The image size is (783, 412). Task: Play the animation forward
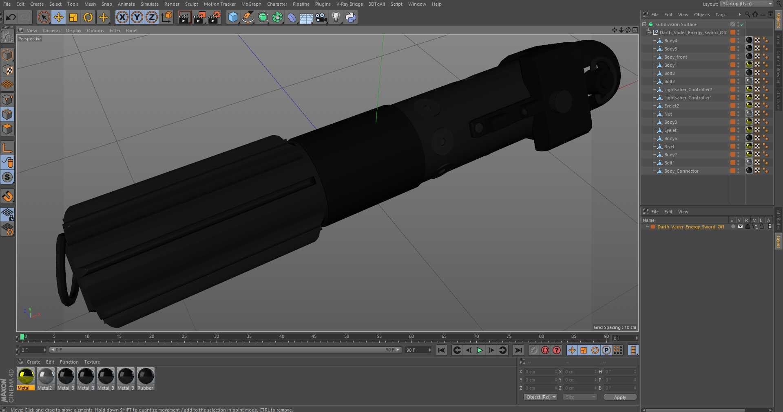click(480, 350)
